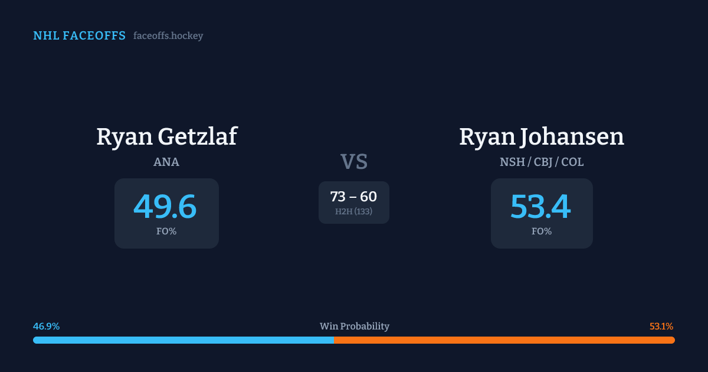Click the ANA team label
This screenshot has height=372, width=708.
[x=166, y=162]
